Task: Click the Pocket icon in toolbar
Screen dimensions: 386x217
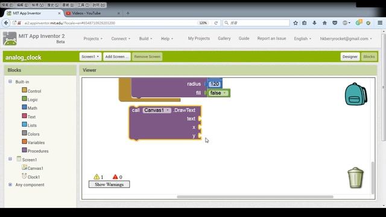Action: click(x=335, y=23)
